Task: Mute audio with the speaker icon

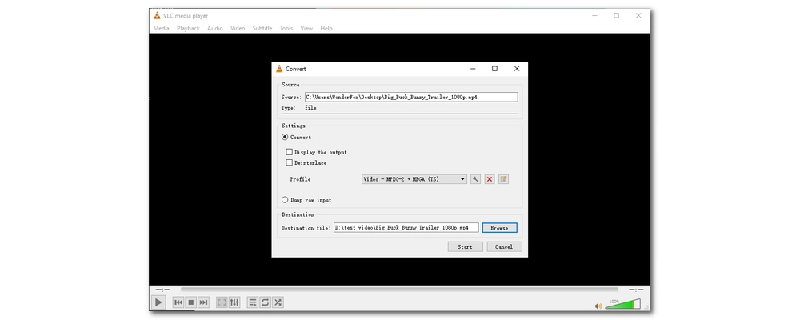Action: [598, 306]
